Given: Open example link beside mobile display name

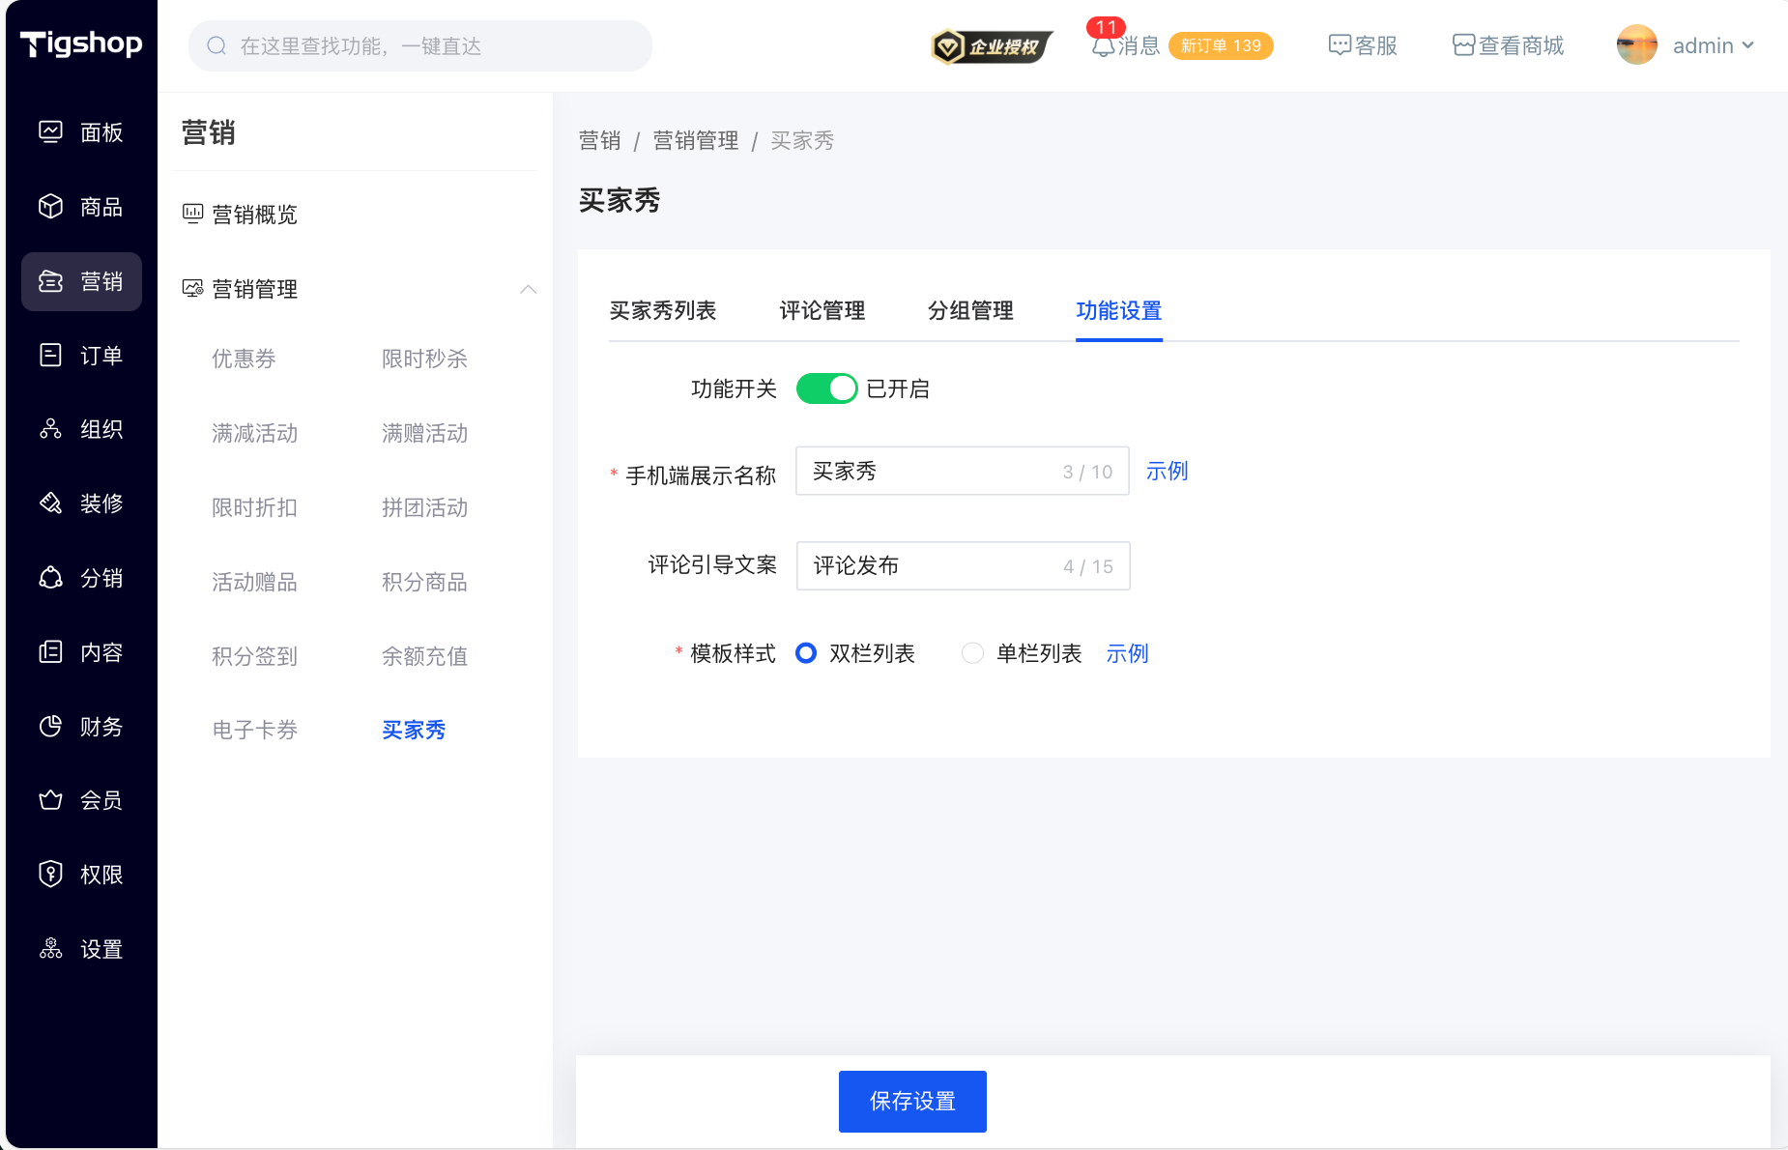Looking at the screenshot, I should [x=1167, y=471].
